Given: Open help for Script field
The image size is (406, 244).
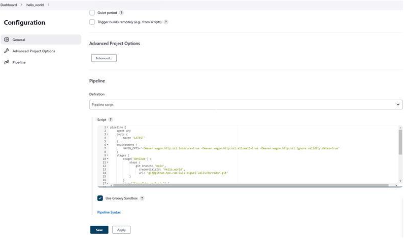Looking at the screenshot, I should click(x=111, y=119).
